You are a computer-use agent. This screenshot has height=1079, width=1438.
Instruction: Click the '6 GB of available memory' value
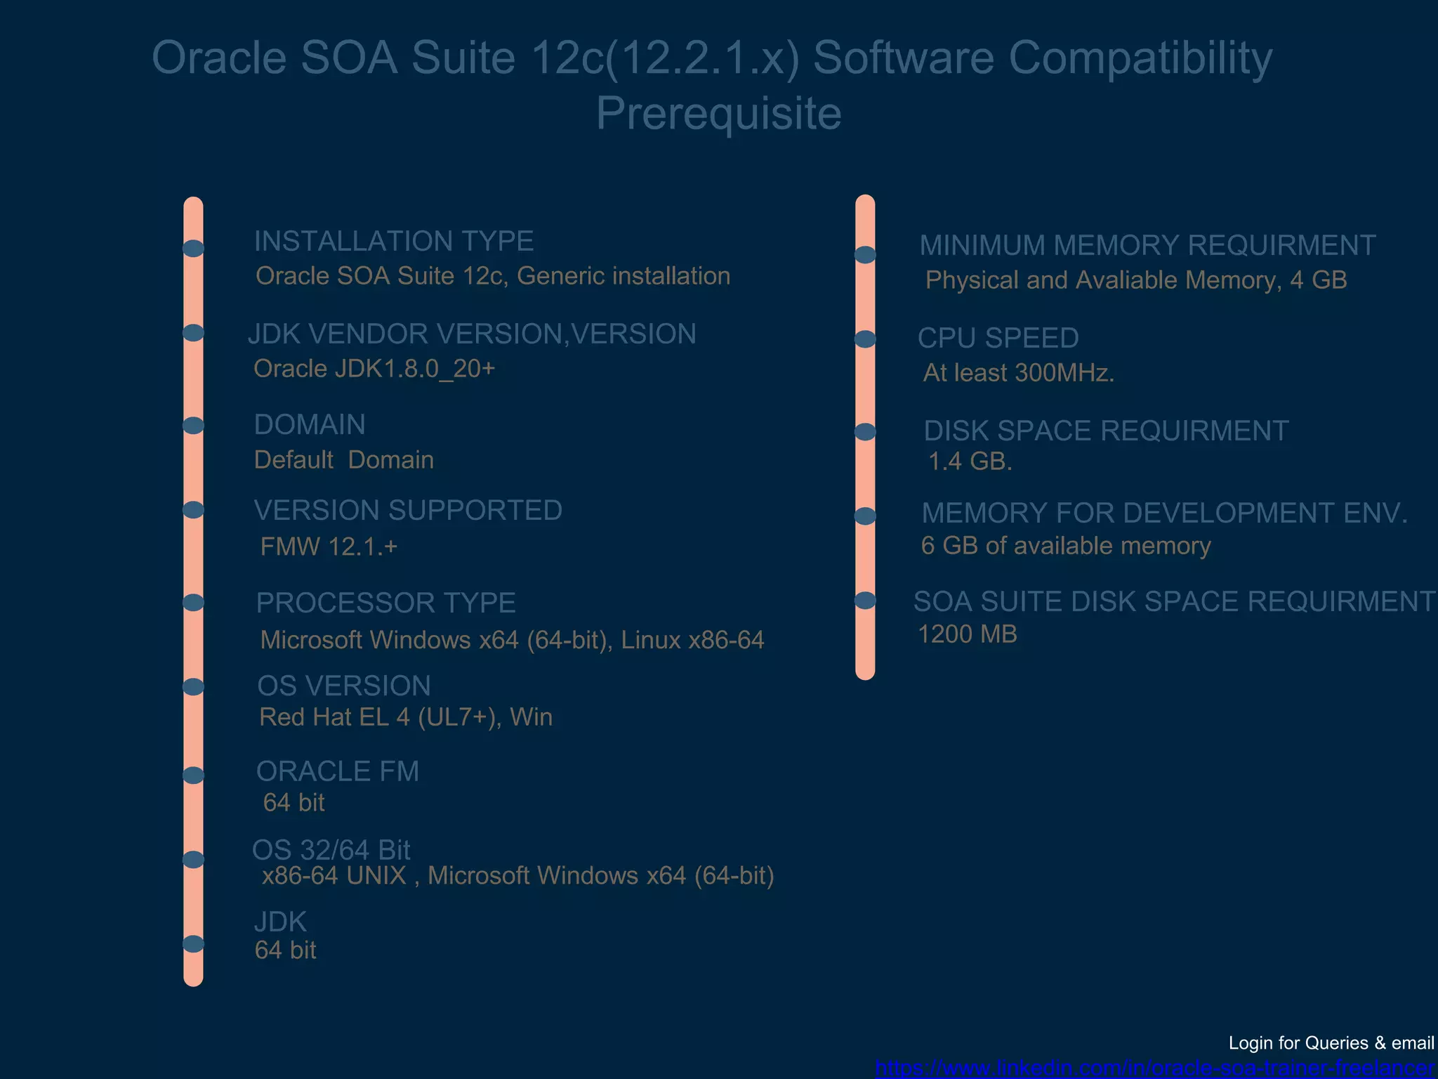[1066, 546]
